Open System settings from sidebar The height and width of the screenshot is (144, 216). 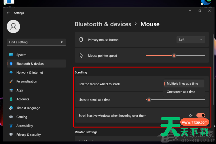coord(21,55)
